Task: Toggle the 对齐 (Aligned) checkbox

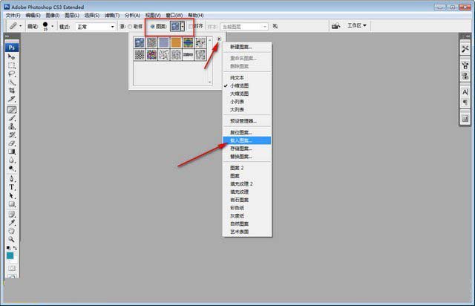Action: coord(190,27)
